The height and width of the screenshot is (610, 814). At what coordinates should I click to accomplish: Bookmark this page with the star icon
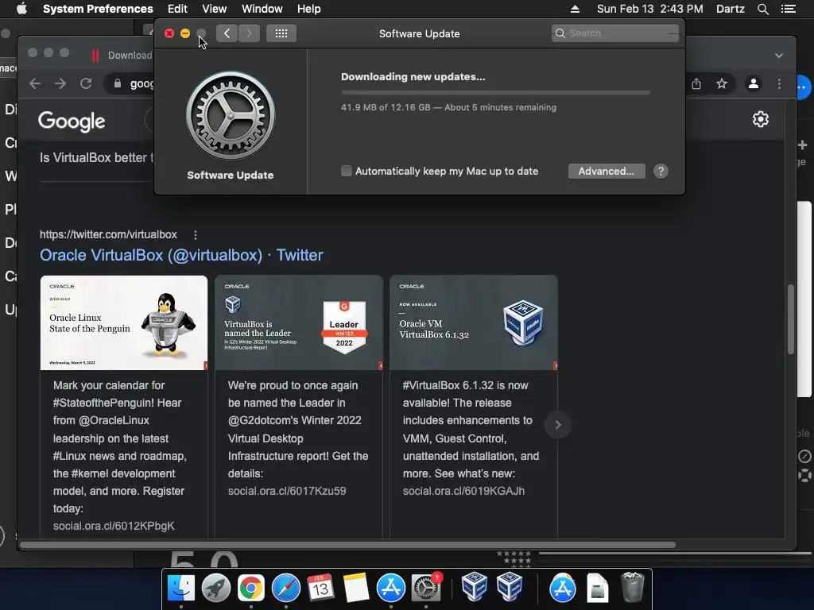[722, 83]
